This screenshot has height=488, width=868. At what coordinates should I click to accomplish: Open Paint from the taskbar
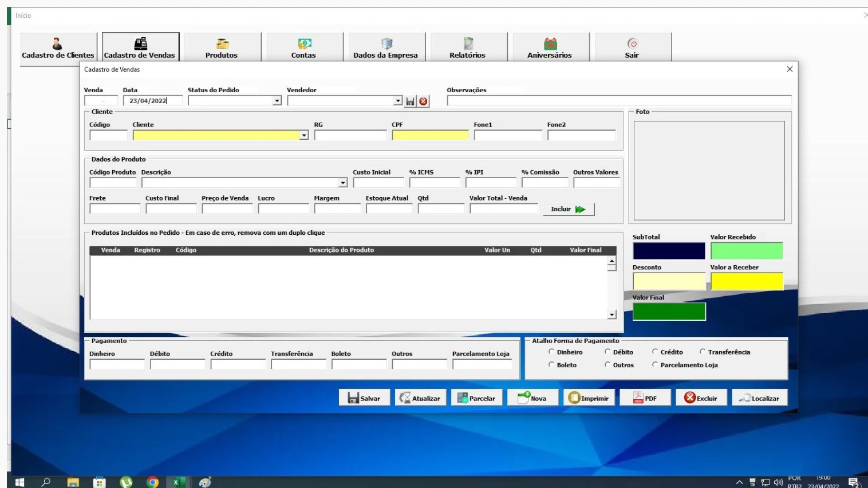click(205, 482)
